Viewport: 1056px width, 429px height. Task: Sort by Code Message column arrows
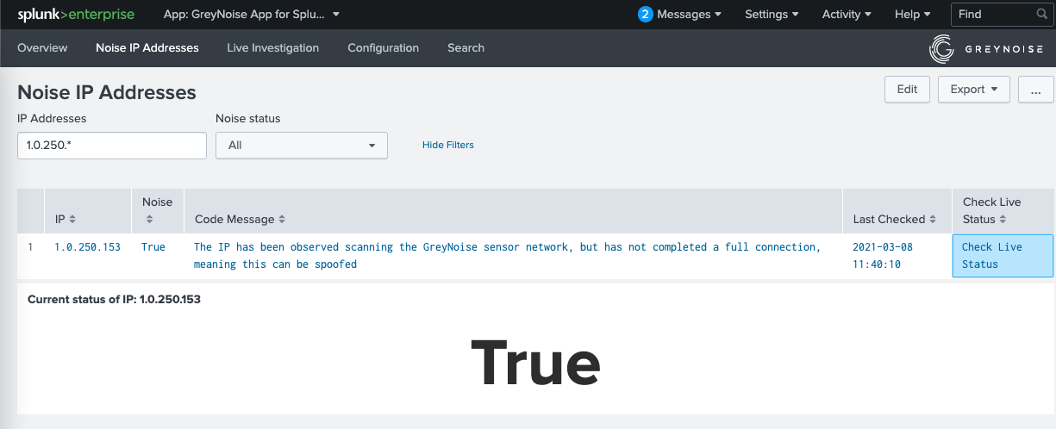pyautogui.click(x=282, y=220)
